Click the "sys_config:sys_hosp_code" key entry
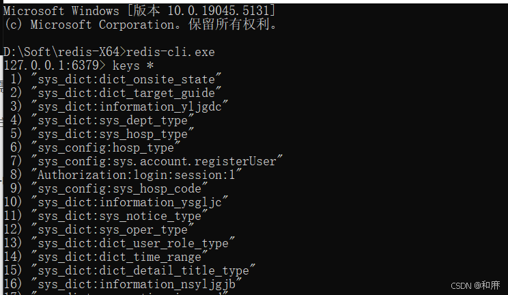Viewport: 508px width, 295px height. pyautogui.click(x=119, y=188)
